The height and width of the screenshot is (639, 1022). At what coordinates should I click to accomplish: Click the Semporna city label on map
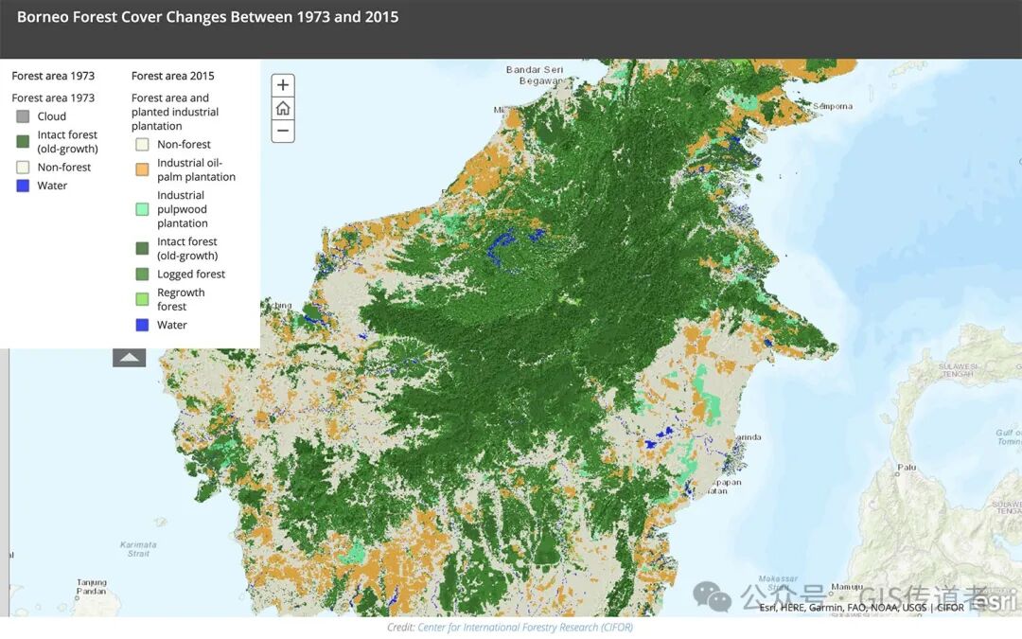coord(833,106)
